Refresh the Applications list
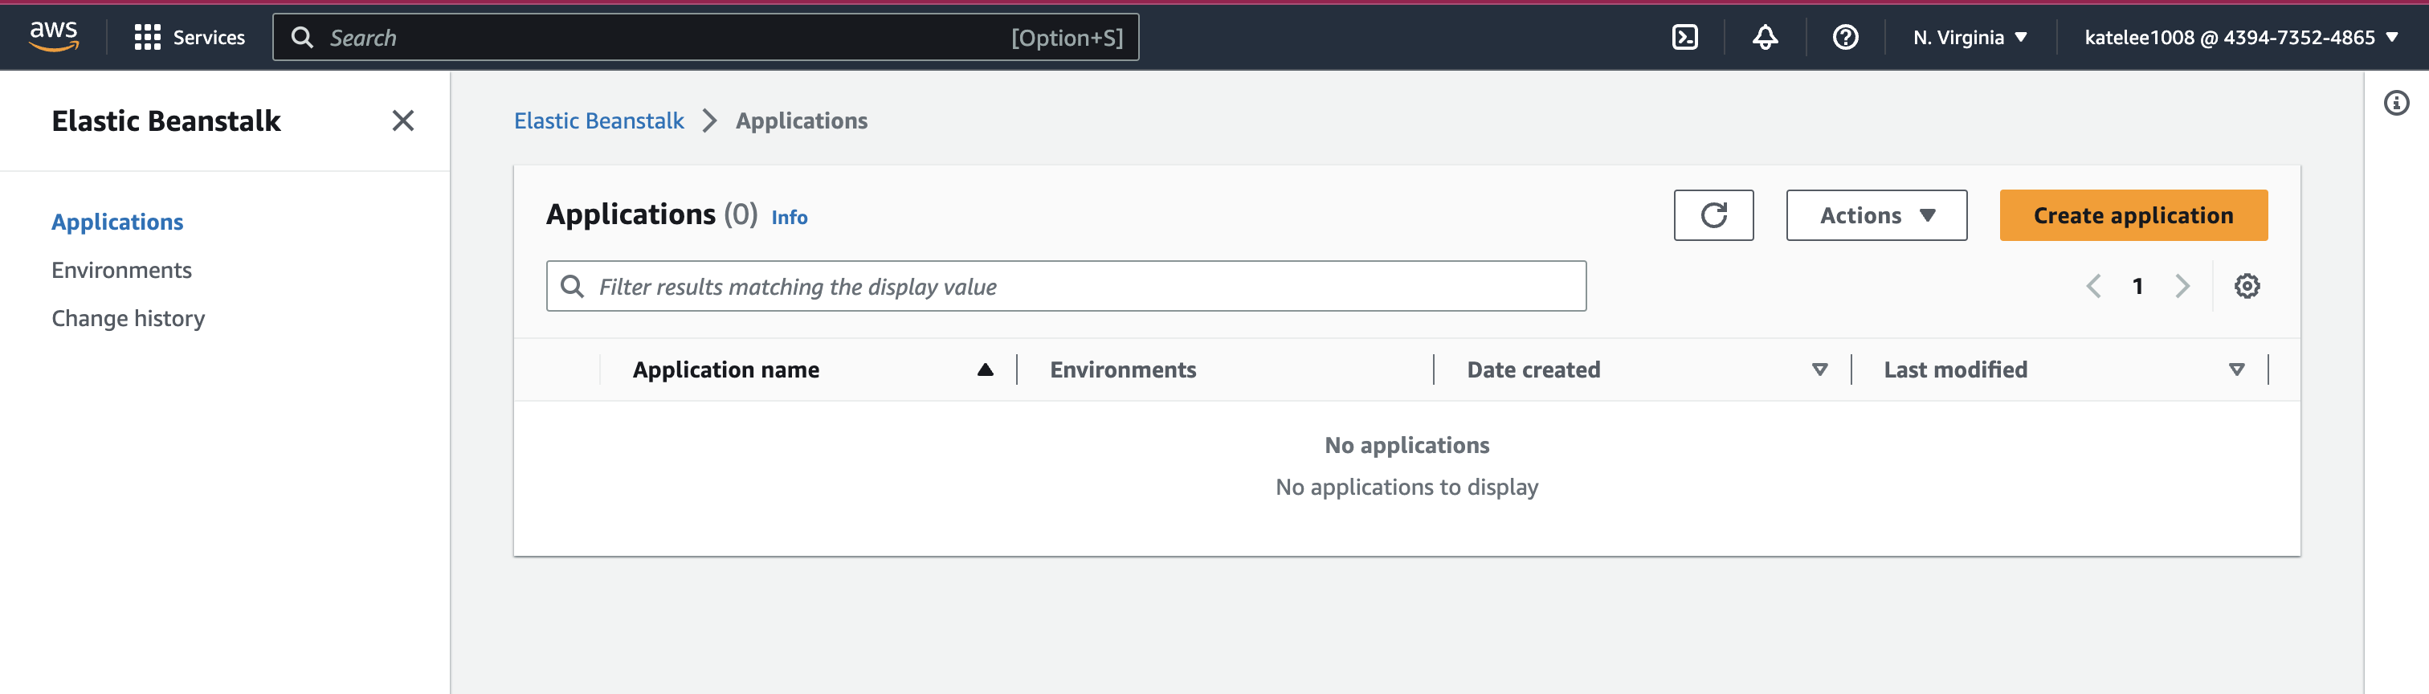 click(x=1713, y=216)
